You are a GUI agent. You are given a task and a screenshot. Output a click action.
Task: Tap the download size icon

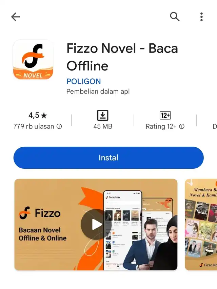pyautogui.click(x=103, y=116)
